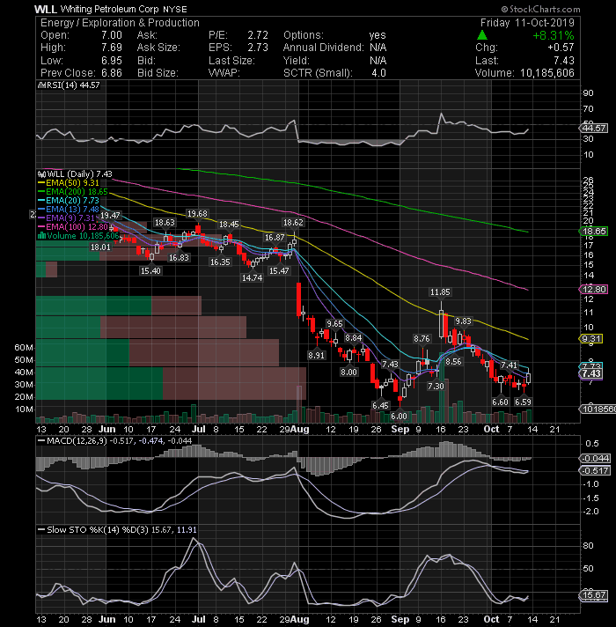The height and width of the screenshot is (627, 616).
Task: Click the 6.60 low label in October
Action: coord(500,402)
